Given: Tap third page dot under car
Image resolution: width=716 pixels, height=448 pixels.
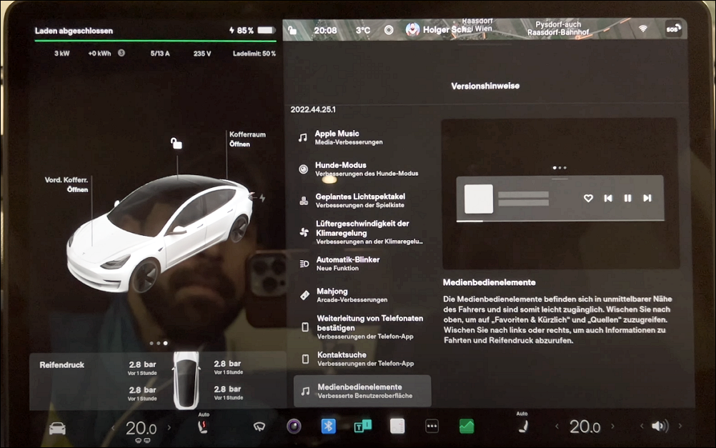Looking at the screenshot, I should pyautogui.click(x=165, y=343).
